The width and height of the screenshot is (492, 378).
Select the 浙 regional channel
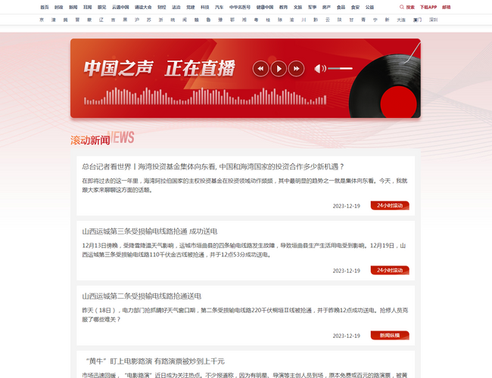[x=161, y=20]
